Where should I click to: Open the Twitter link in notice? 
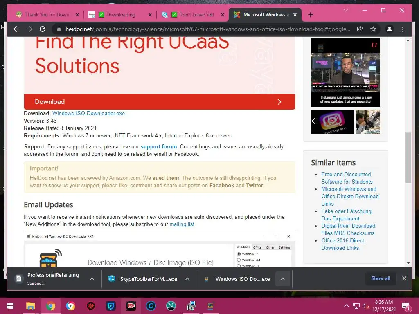pyautogui.click(x=255, y=185)
